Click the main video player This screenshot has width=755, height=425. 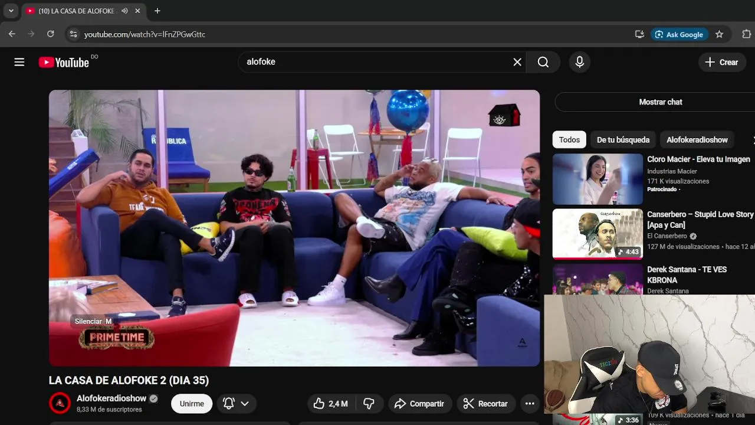click(294, 228)
